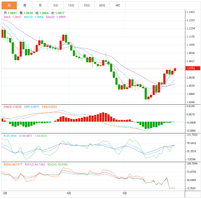Click the MA5: 1.0937 label
Viewport: 201px width, 199px height.
(12, 17)
